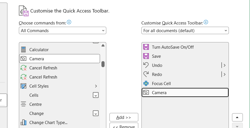Image resolution: width=250 pixels, height=128 pixels.
Task: Select the Centre command label
Action: coord(35,104)
